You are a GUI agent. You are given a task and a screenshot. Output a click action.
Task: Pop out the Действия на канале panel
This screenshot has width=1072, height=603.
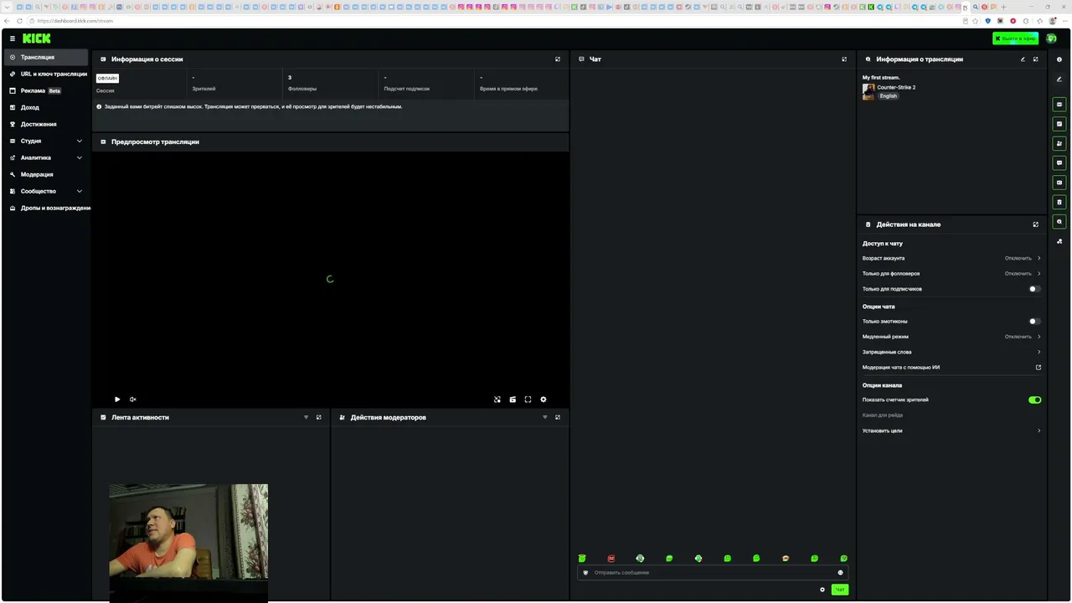coord(1036,224)
